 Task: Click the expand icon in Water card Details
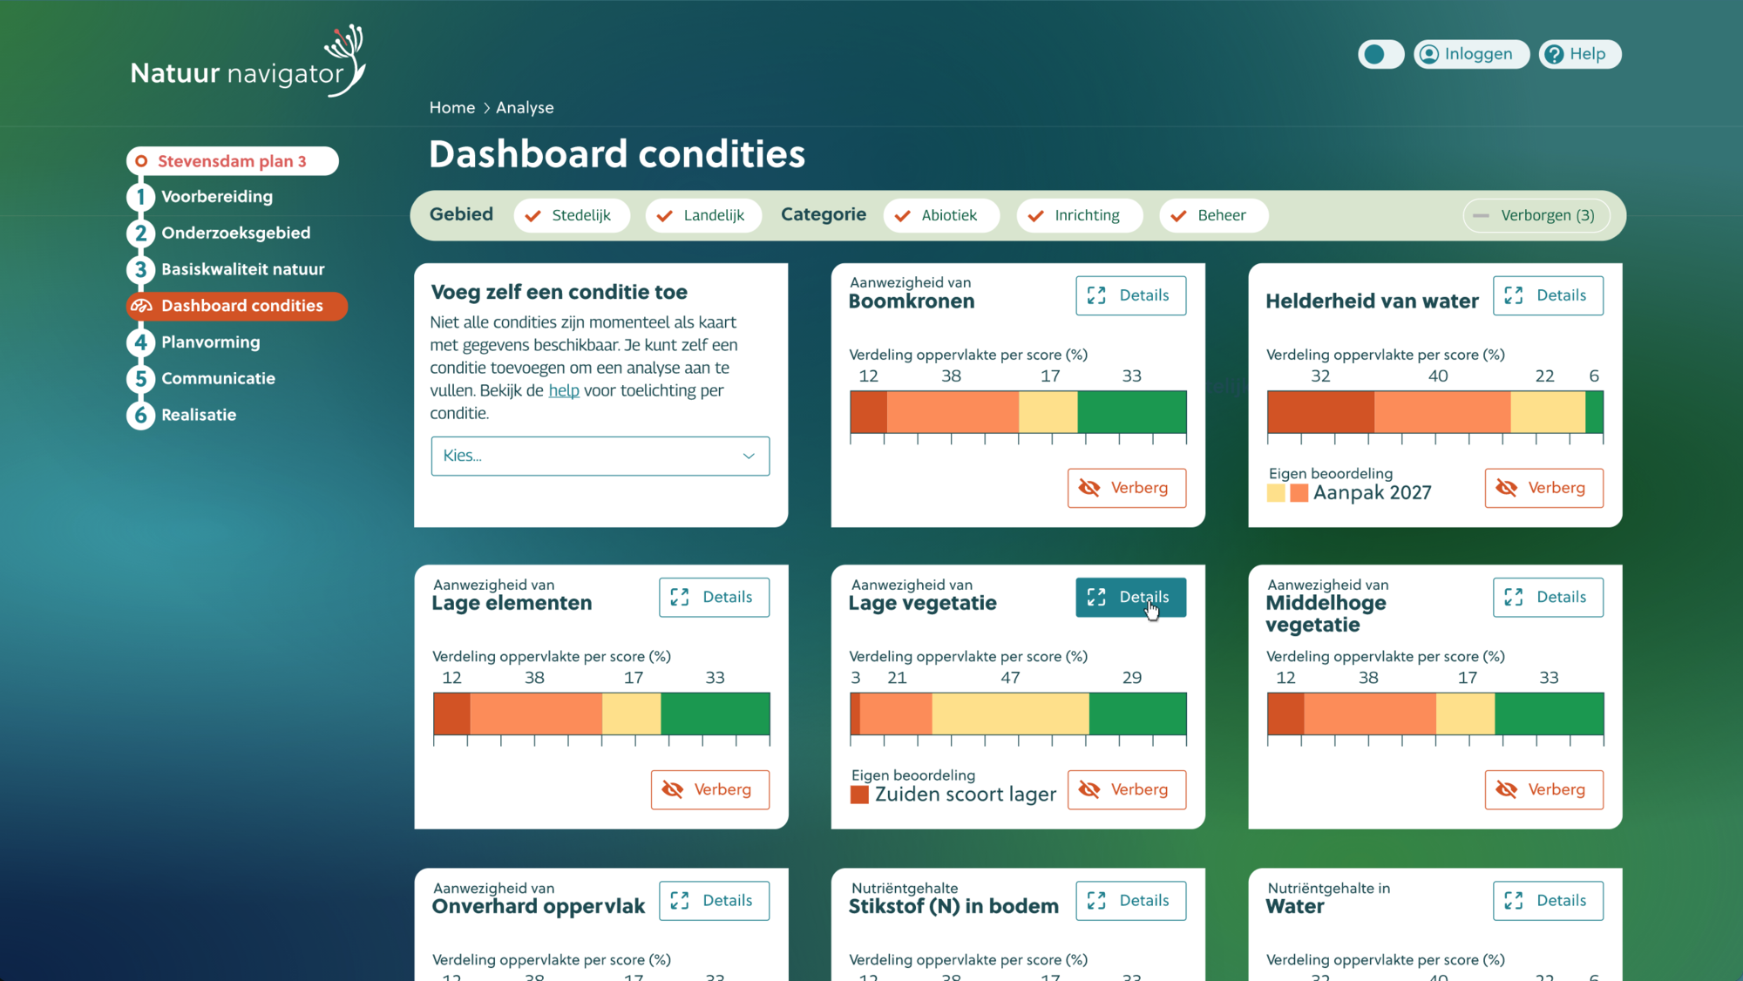[1514, 900]
